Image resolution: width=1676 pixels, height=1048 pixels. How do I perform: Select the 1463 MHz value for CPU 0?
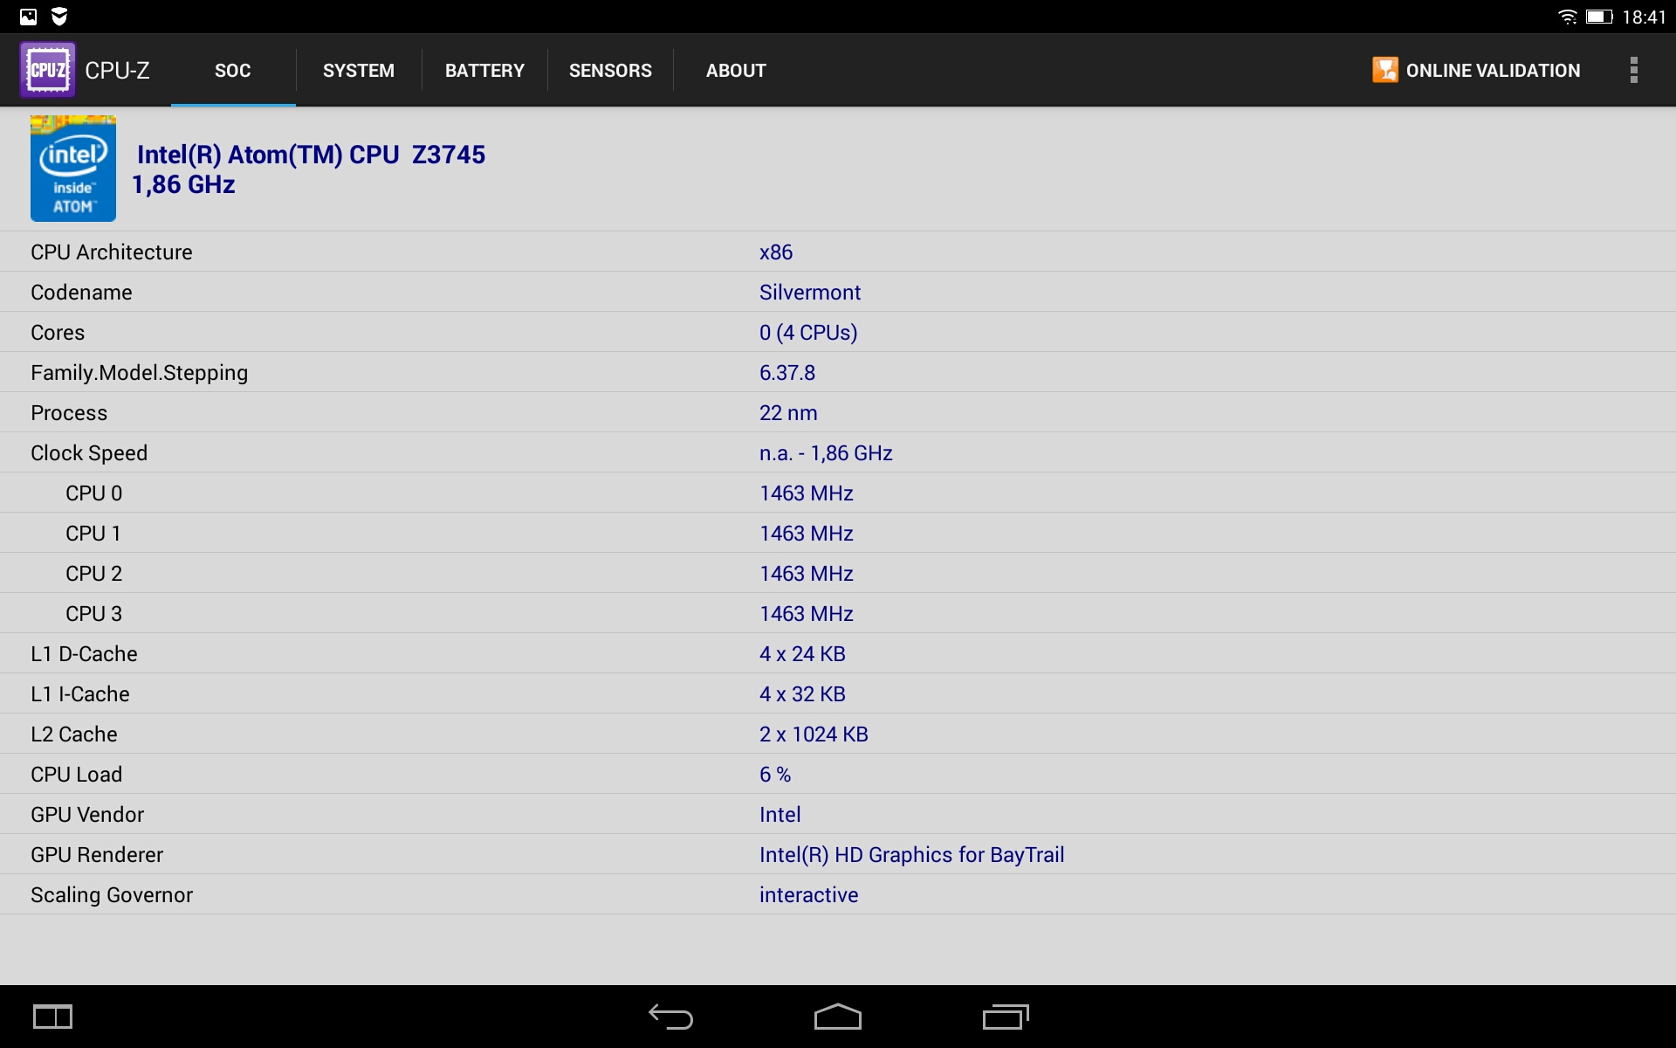coord(807,493)
